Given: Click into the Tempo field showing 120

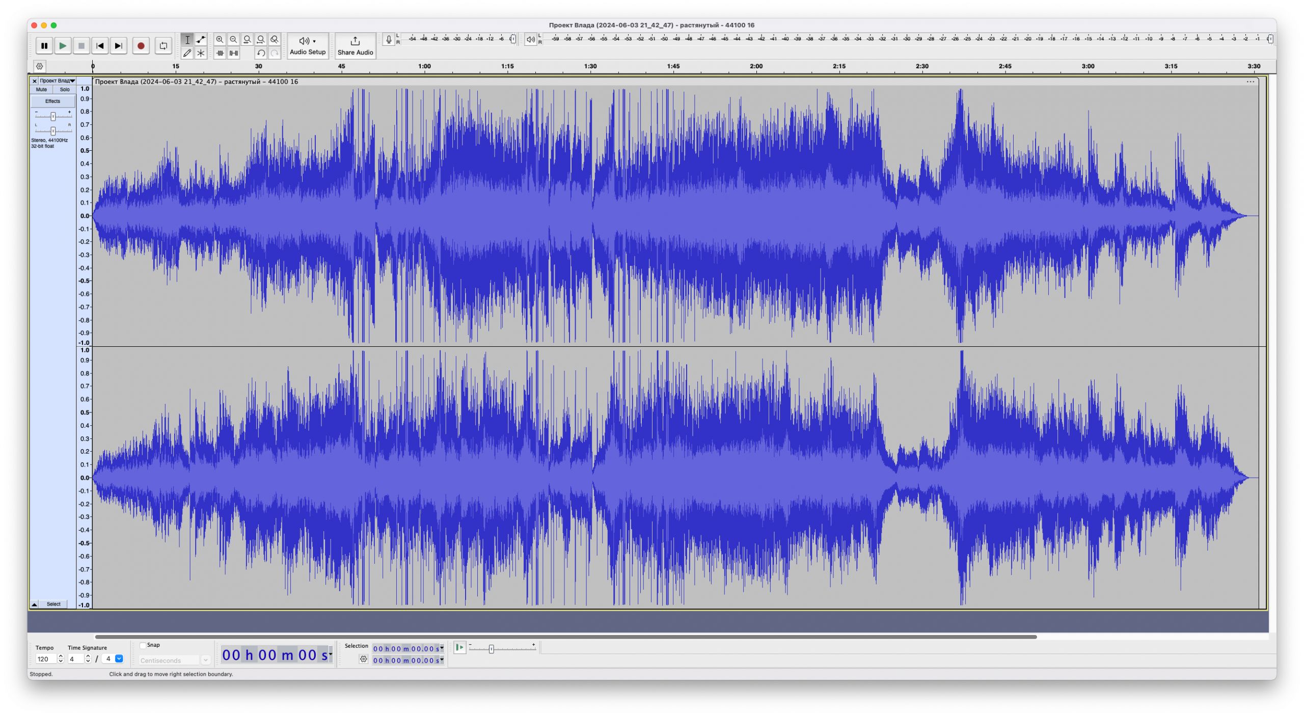Looking at the screenshot, I should click(45, 659).
